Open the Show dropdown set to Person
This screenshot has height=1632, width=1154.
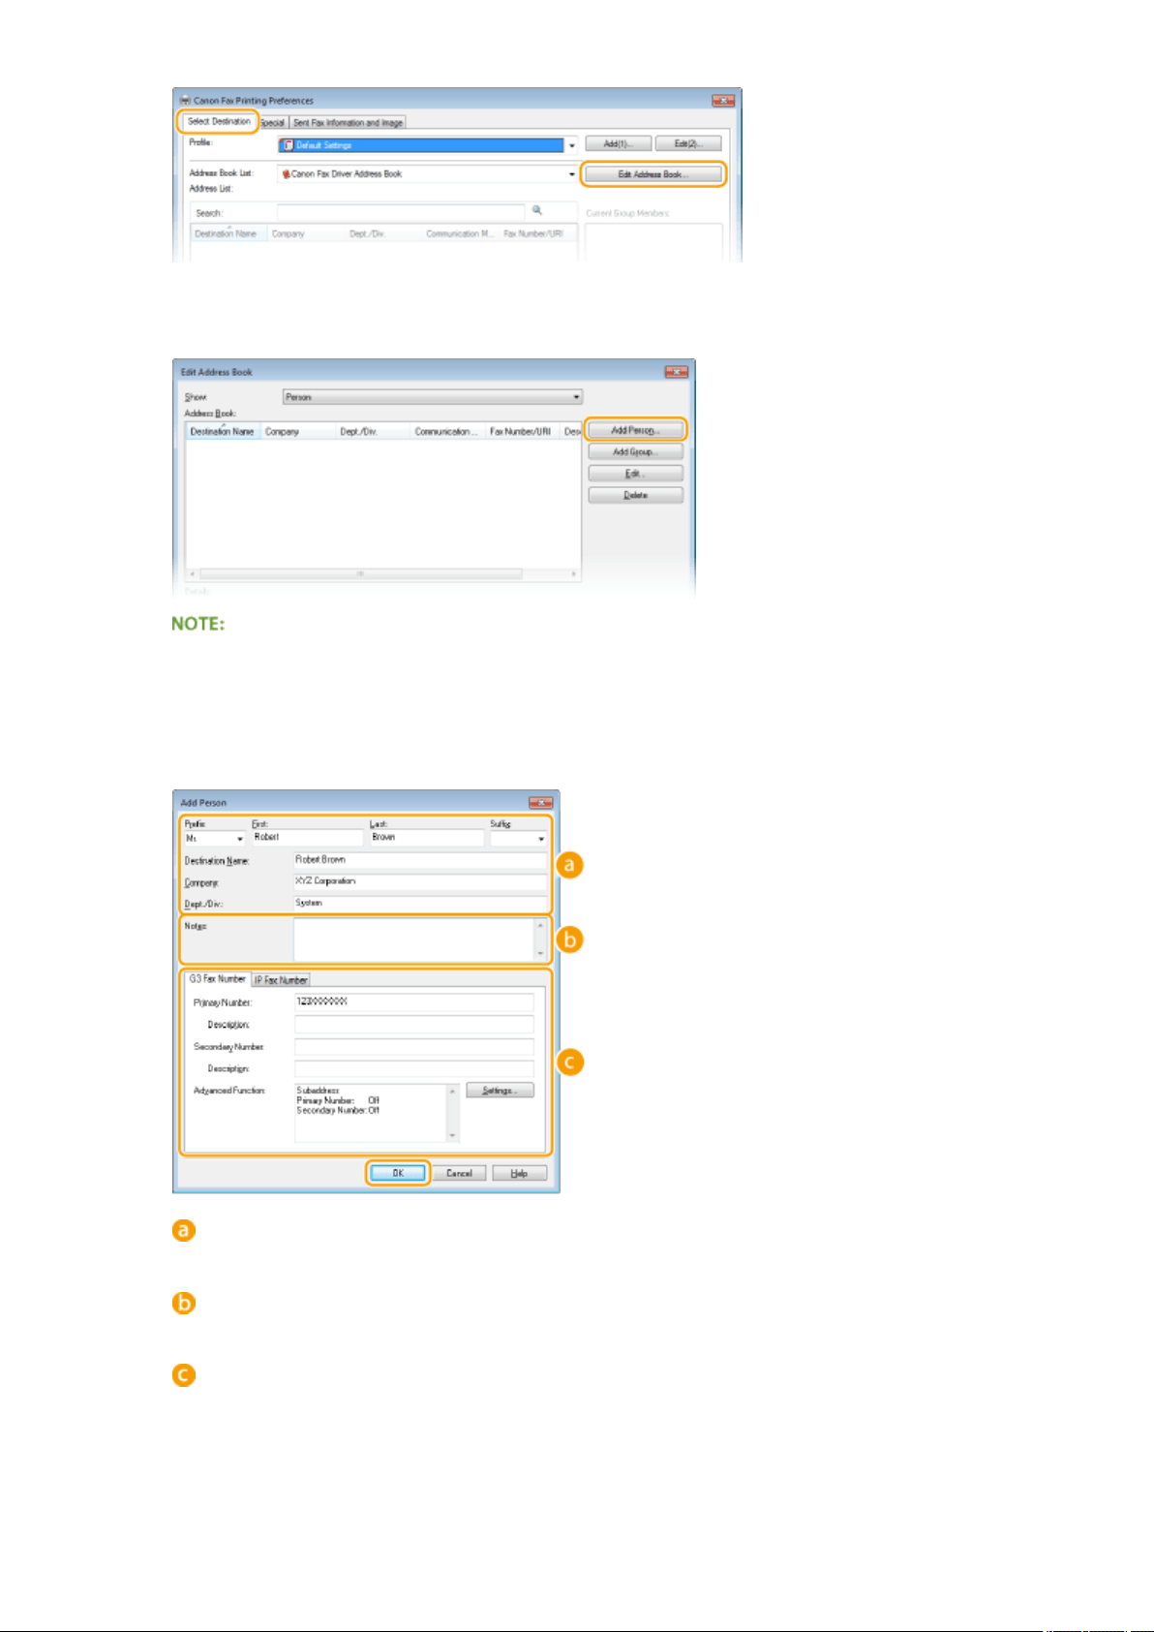pyautogui.click(x=433, y=397)
